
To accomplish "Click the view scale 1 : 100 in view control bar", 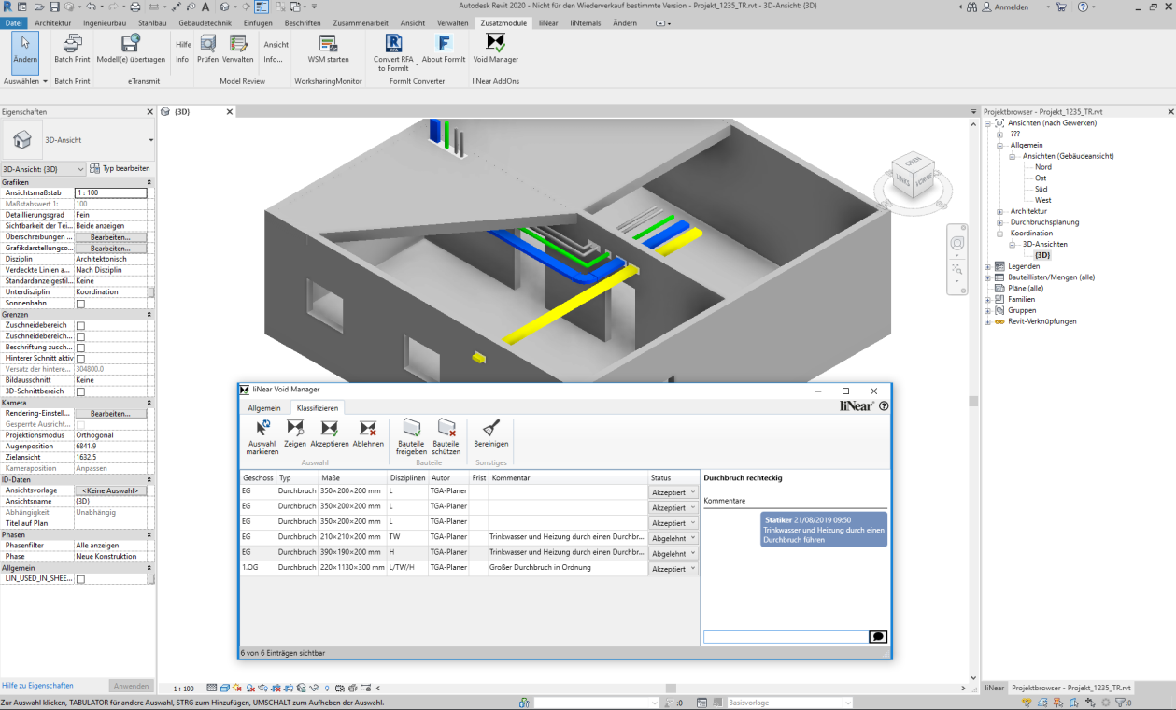I will pos(184,689).
